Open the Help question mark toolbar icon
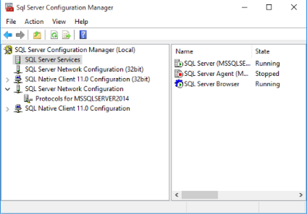This screenshot has width=307, height=214. pyautogui.click(x=83, y=35)
